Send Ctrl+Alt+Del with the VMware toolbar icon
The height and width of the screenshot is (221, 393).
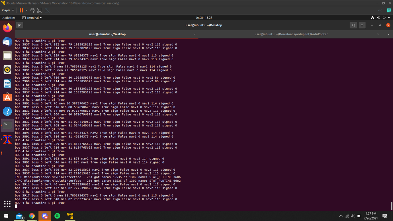click(32, 10)
